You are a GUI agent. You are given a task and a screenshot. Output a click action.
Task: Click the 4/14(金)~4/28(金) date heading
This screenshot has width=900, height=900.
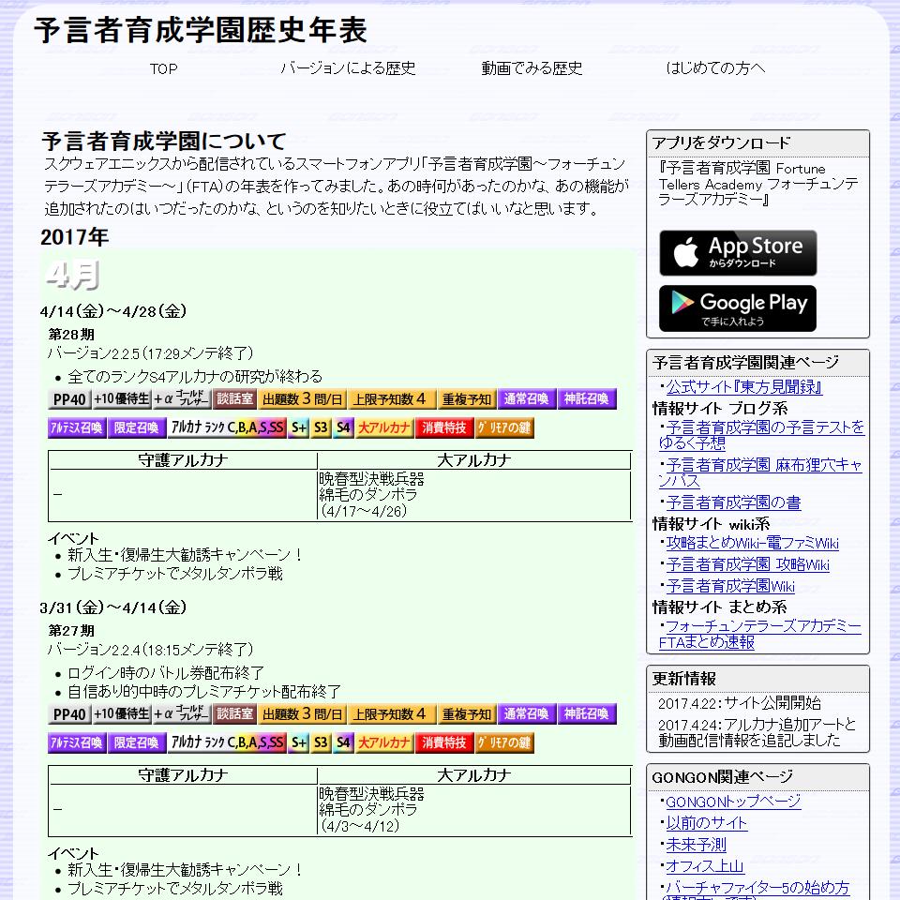(113, 311)
